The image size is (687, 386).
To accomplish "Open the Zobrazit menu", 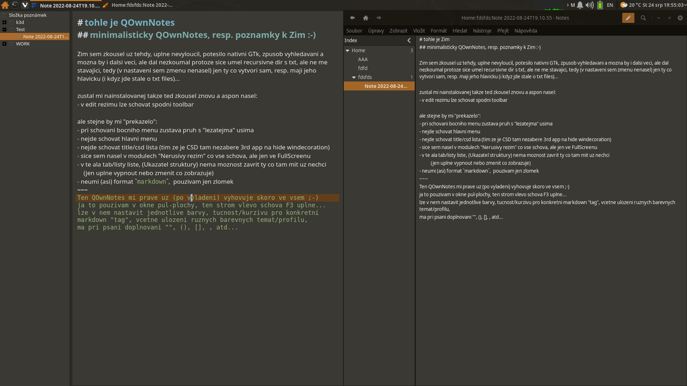I will point(398,31).
